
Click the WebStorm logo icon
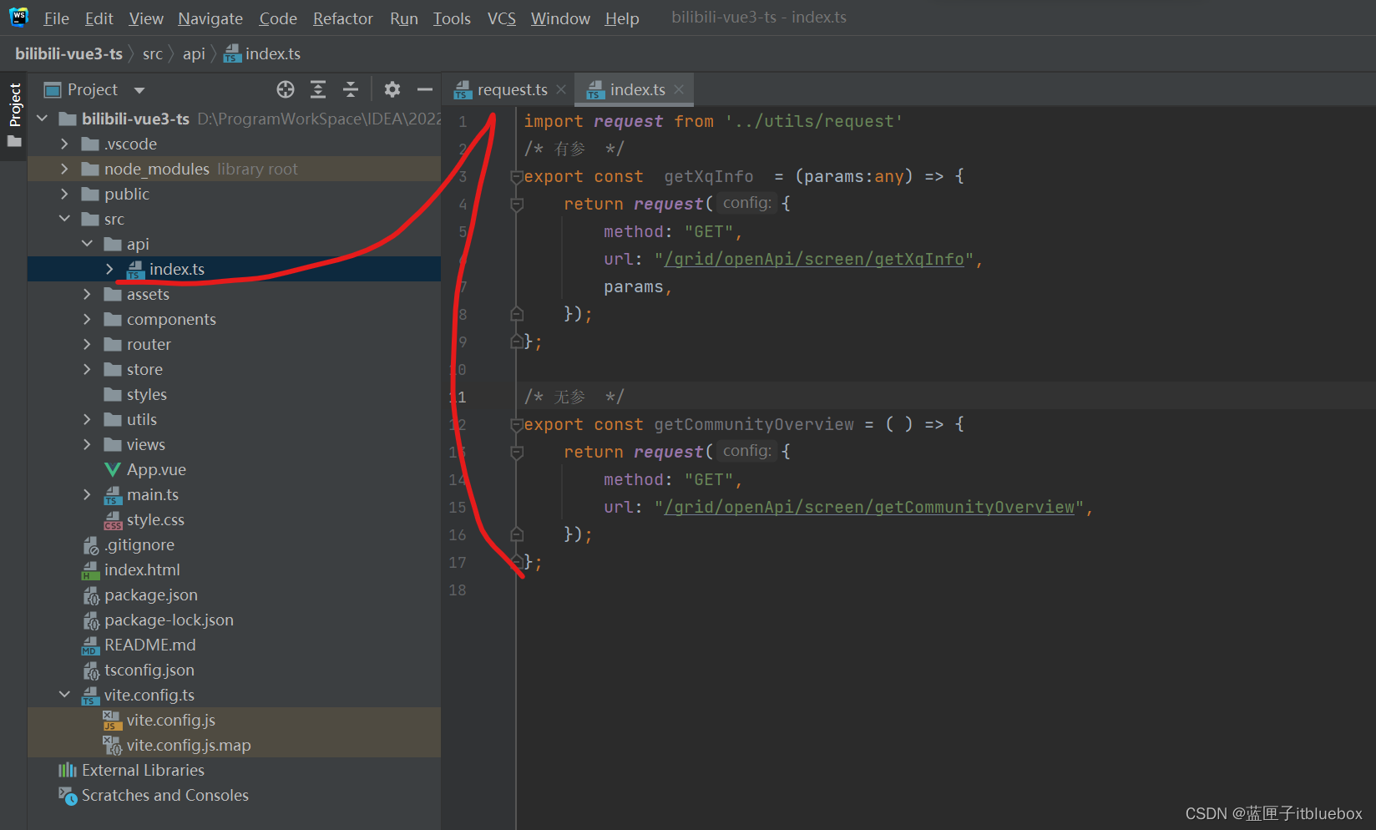(x=18, y=18)
